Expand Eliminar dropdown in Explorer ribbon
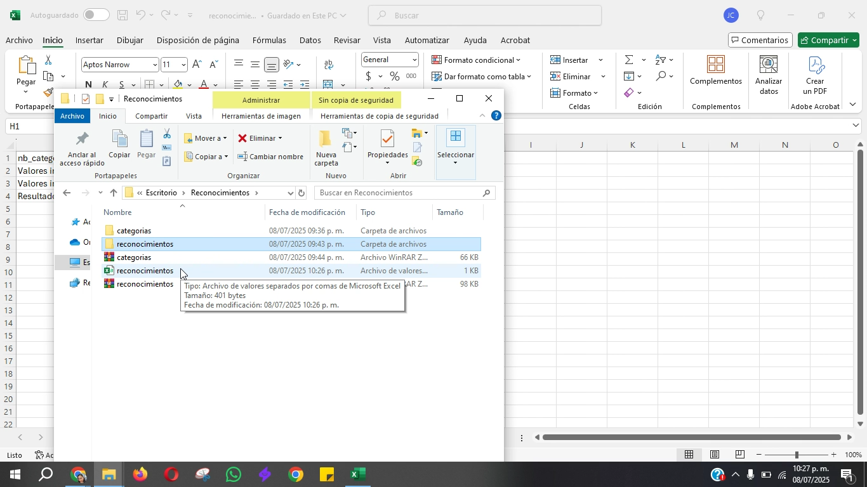 [x=280, y=138]
